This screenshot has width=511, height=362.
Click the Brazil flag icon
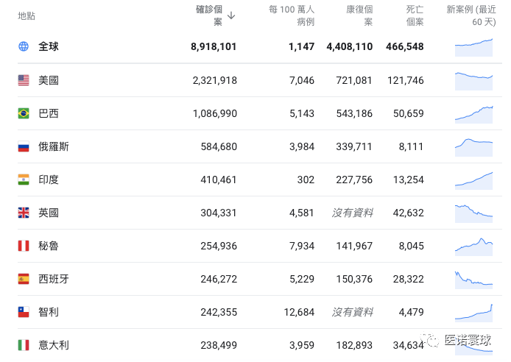click(x=24, y=113)
